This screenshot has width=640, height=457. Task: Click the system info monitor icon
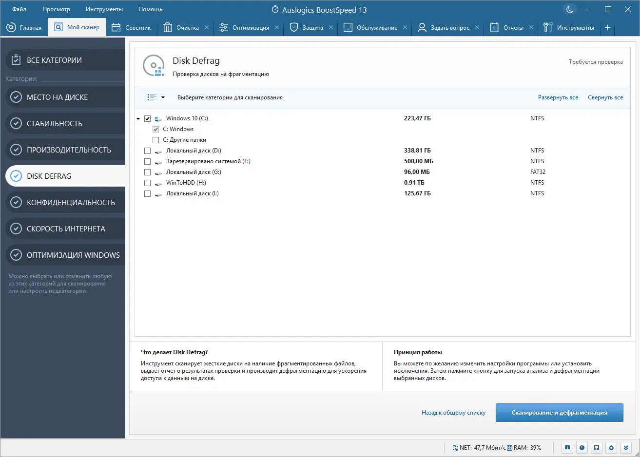point(567,447)
